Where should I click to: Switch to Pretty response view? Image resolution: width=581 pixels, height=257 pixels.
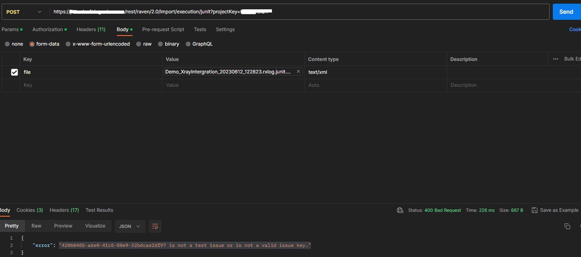point(12,226)
